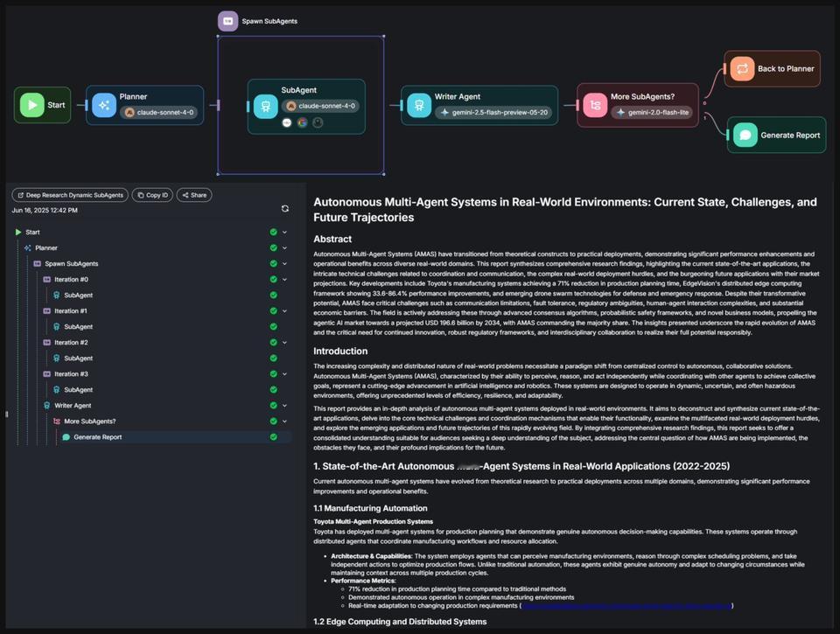Click the purple Spawn SubAgents icon above the loop box

coord(227,21)
